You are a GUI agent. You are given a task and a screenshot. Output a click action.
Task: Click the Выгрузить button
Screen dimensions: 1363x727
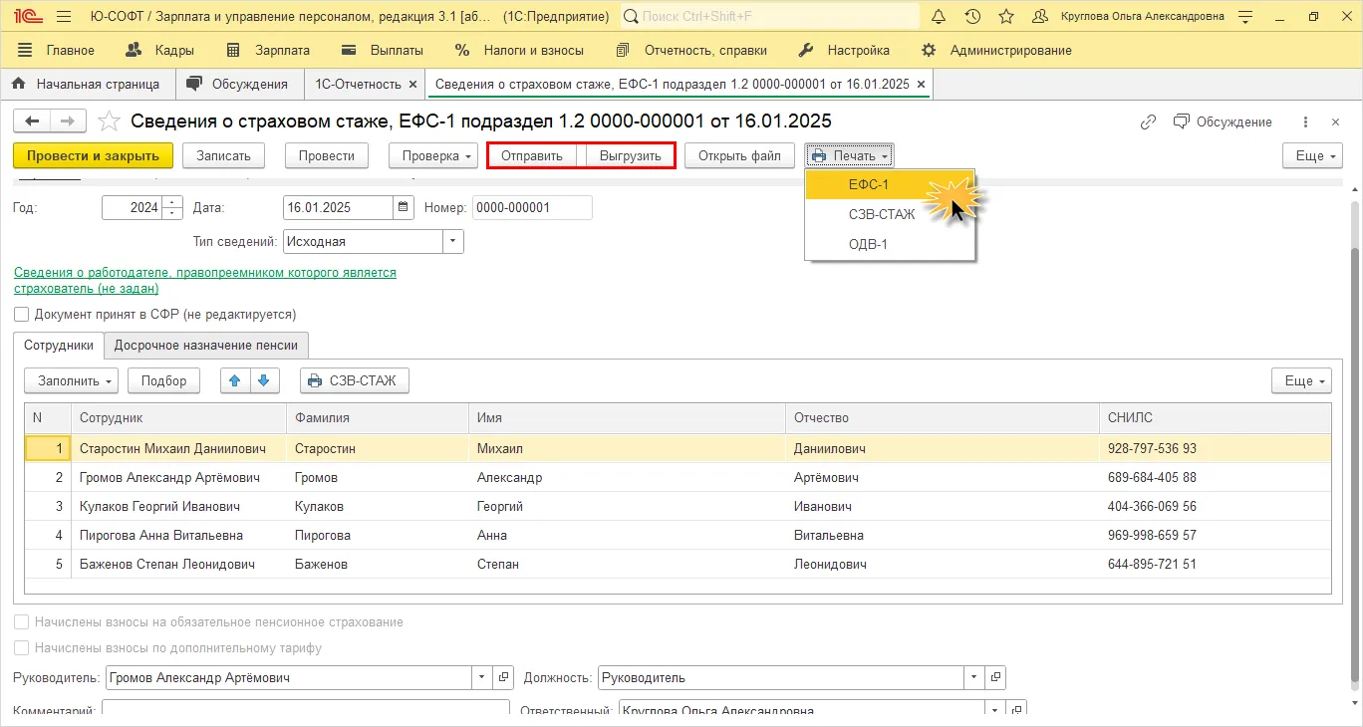[630, 155]
